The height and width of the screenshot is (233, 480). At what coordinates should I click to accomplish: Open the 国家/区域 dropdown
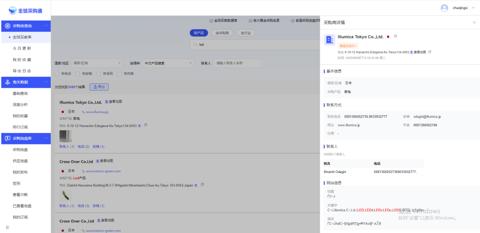97,63
